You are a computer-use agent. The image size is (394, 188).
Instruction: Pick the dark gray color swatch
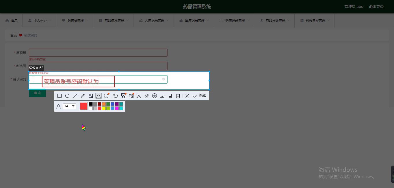click(95, 104)
